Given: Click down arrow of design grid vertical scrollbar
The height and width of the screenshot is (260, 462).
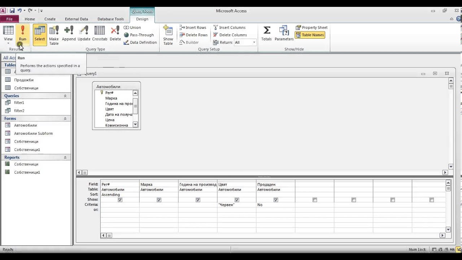Looking at the screenshot, I should pyautogui.click(x=448, y=230).
